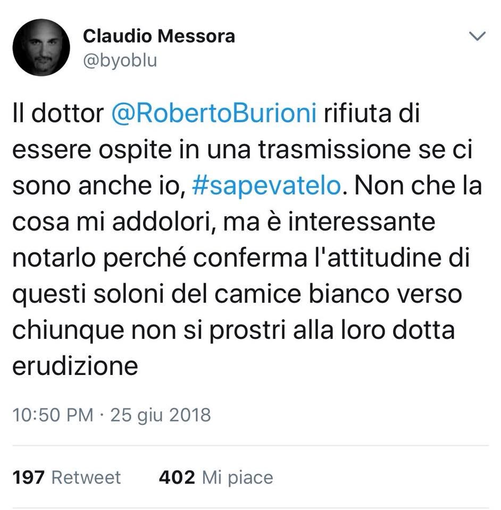Screen dimensions: 501x510
Task: Expand the tweet options chevron menu
Action: 477,36
